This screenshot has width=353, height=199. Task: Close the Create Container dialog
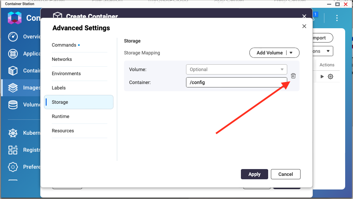point(304,16)
